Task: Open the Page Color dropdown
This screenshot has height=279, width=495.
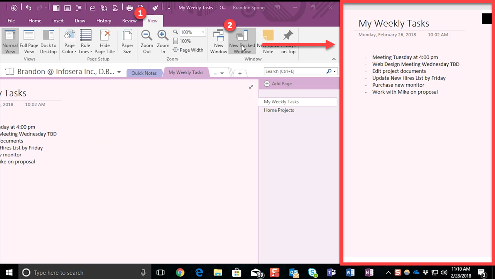Action: [x=69, y=41]
